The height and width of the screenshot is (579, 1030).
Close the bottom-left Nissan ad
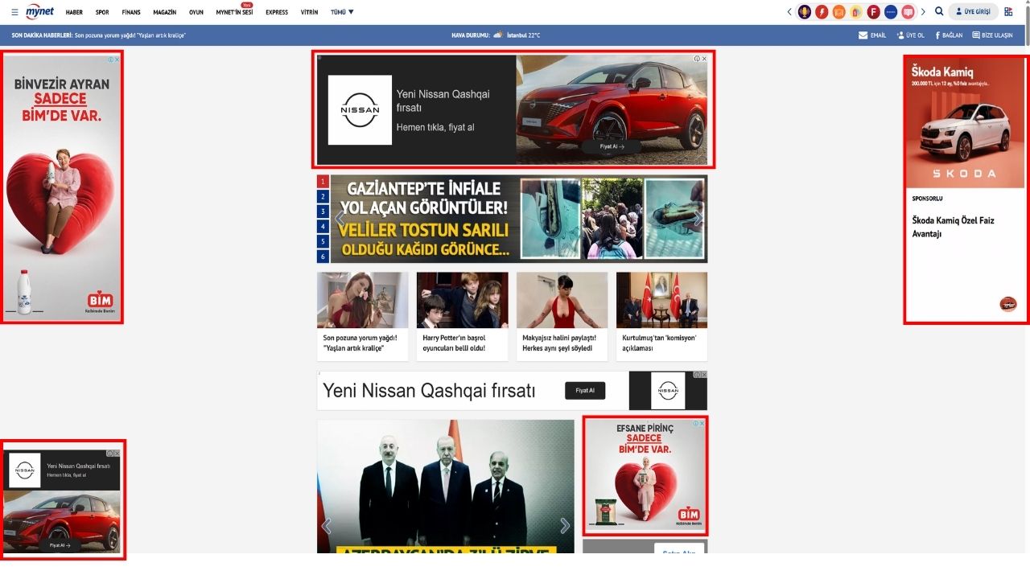point(117,454)
